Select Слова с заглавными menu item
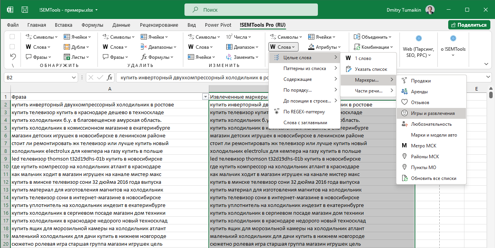495x248 pixels. 304,123
